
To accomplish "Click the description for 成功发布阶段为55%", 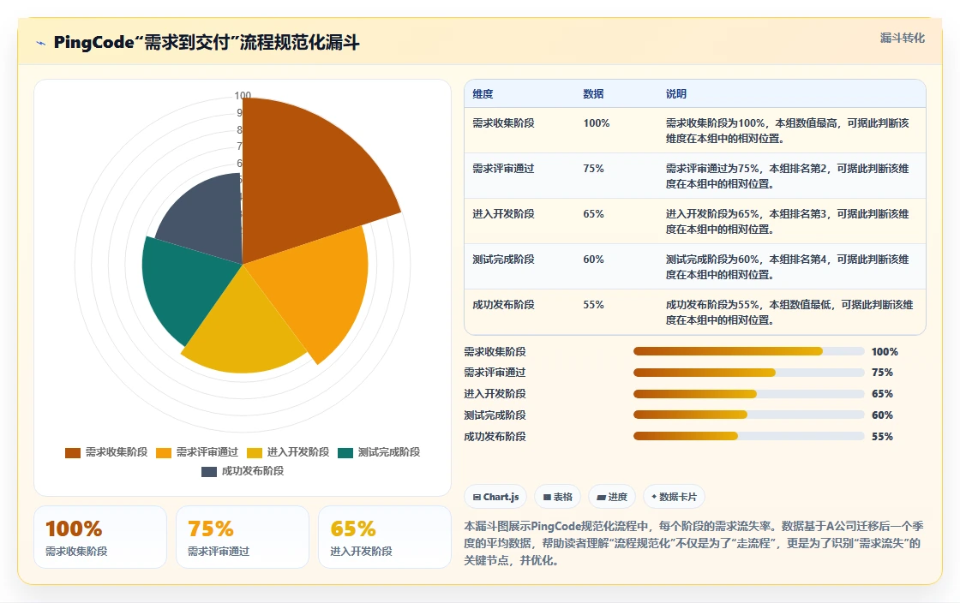I will tap(789, 312).
